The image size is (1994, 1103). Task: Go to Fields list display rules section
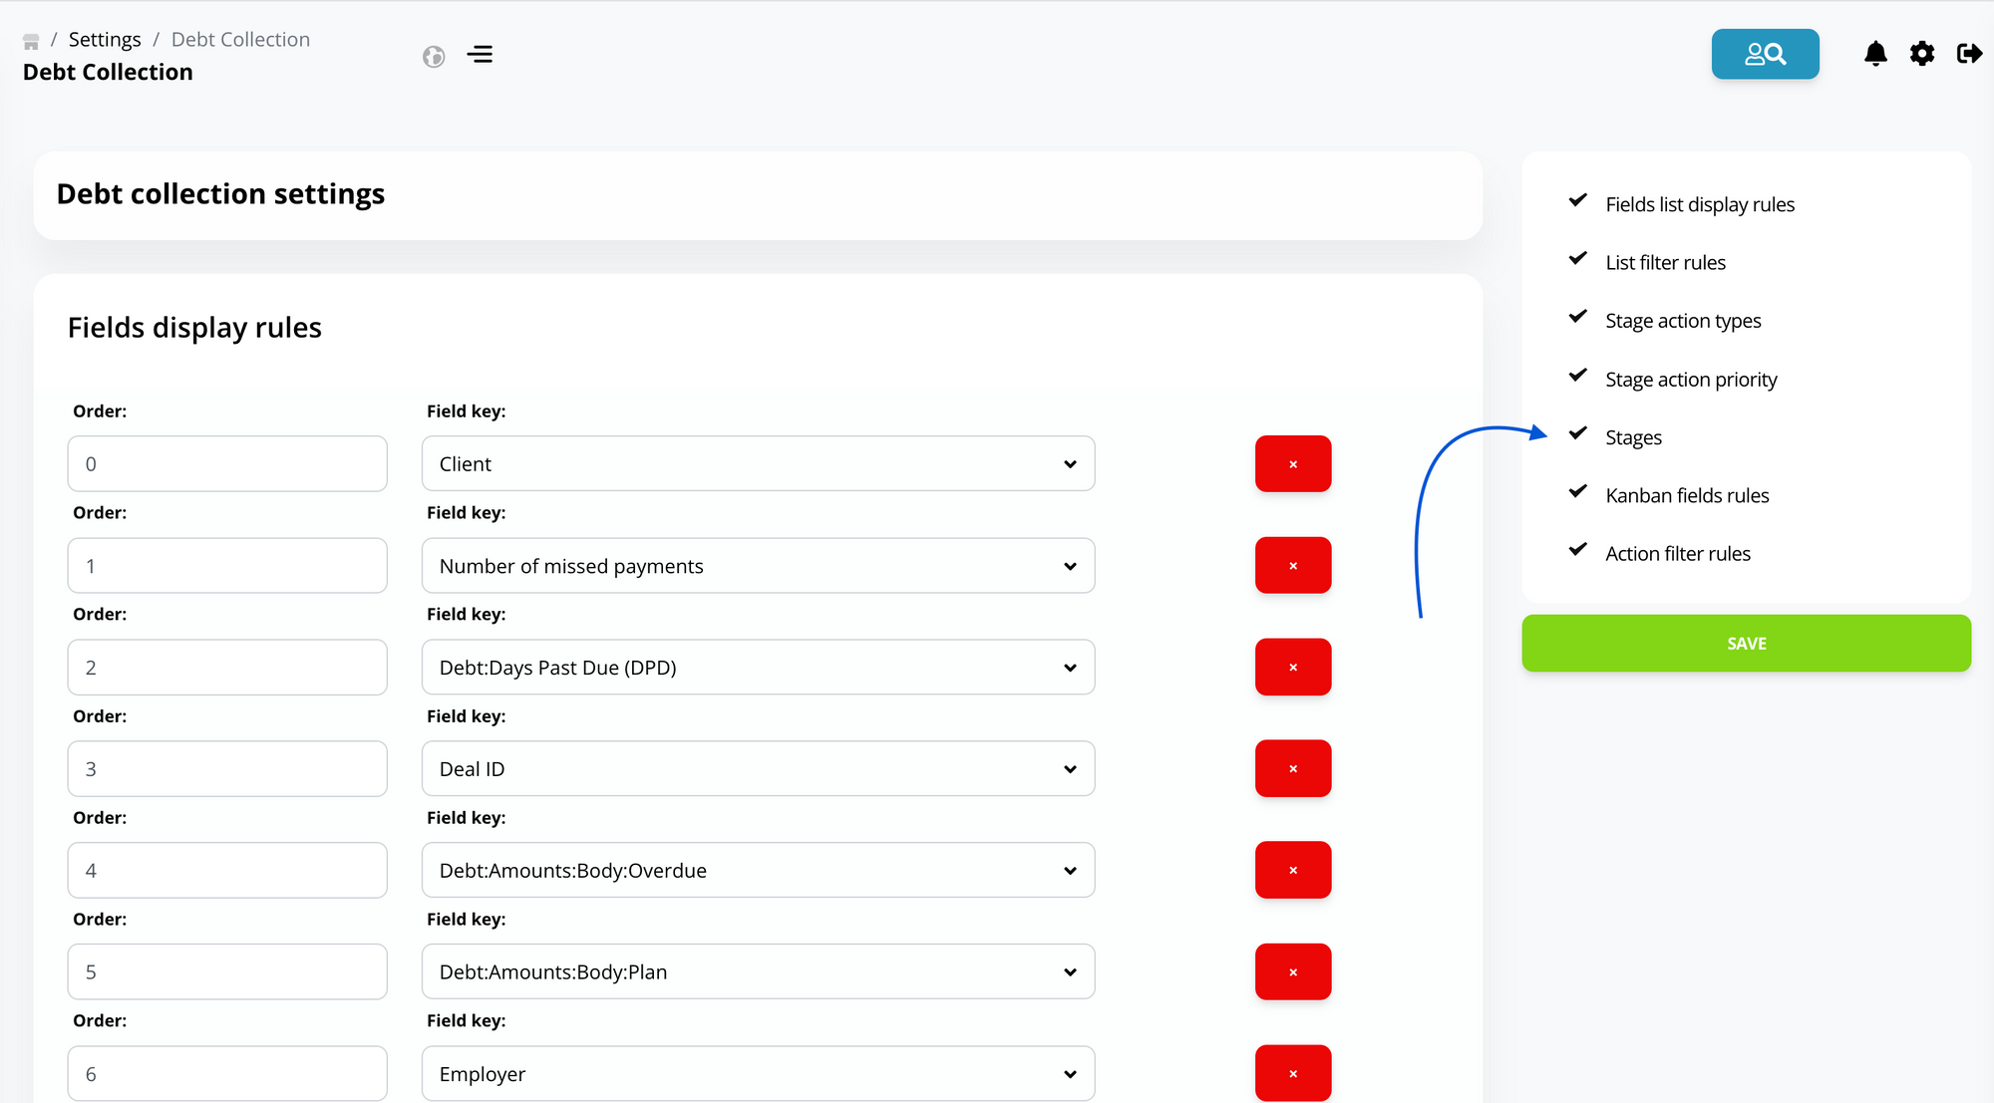click(x=1699, y=204)
